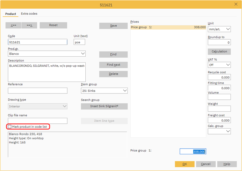Screen dimensions: 242x171
Task: Select the Product tab
Action: pyautogui.click(x=10, y=14)
